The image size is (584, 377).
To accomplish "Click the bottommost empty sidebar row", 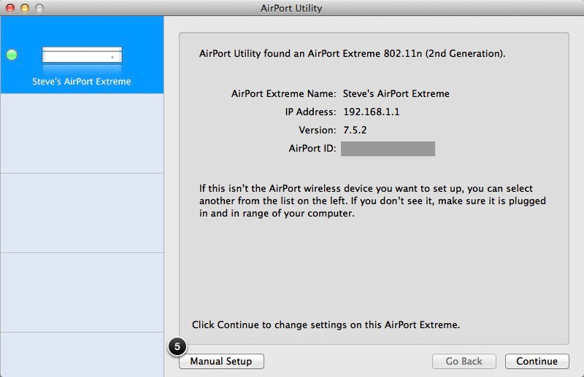I will point(82,354).
